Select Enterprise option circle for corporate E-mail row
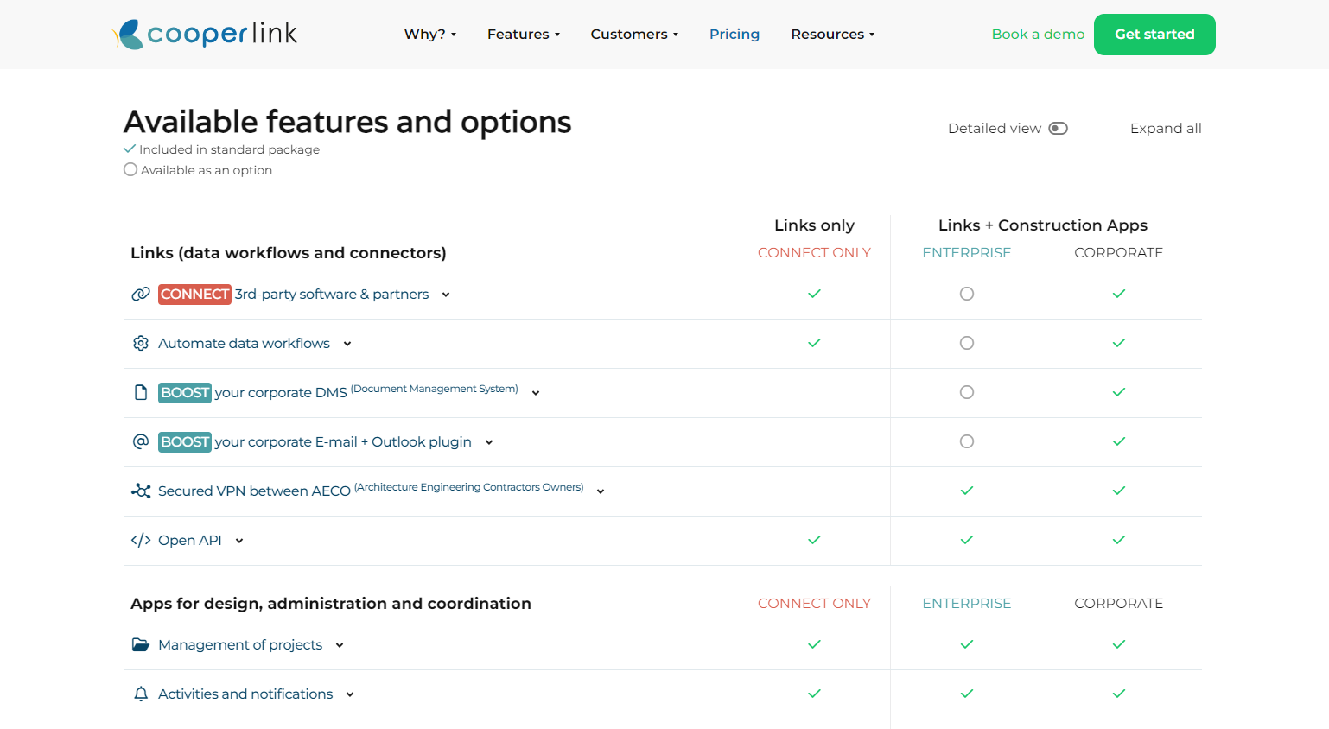 click(967, 441)
